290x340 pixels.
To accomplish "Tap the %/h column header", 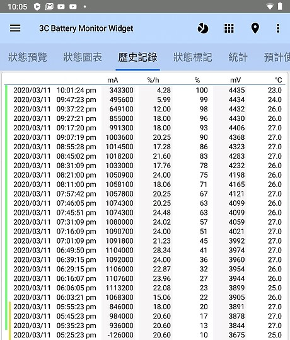I will coord(153,80).
